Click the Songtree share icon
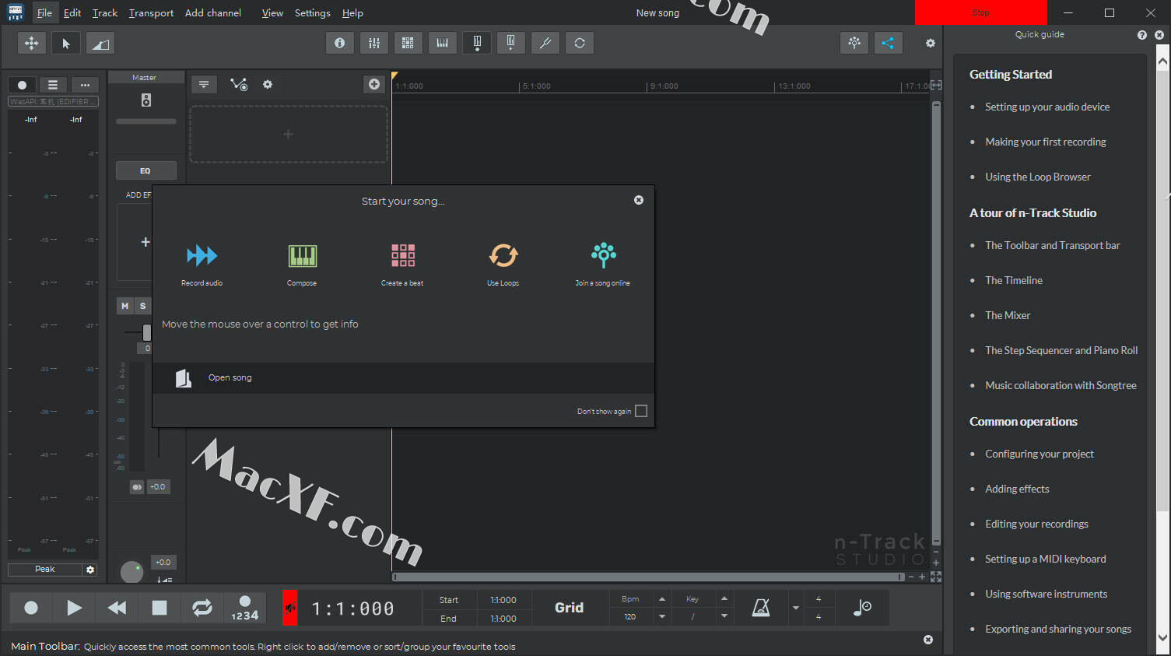This screenshot has width=1171, height=656. (x=888, y=43)
